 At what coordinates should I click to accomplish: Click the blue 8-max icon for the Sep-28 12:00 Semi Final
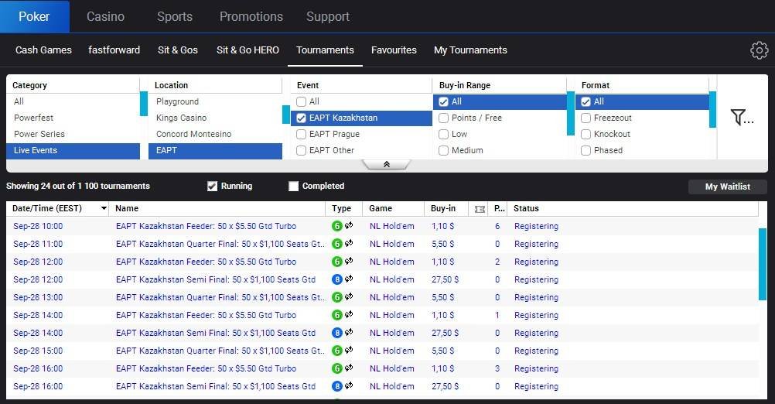[337, 279]
